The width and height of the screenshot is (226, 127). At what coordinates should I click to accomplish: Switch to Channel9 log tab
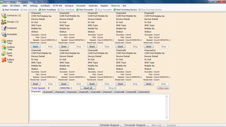[131, 92]
